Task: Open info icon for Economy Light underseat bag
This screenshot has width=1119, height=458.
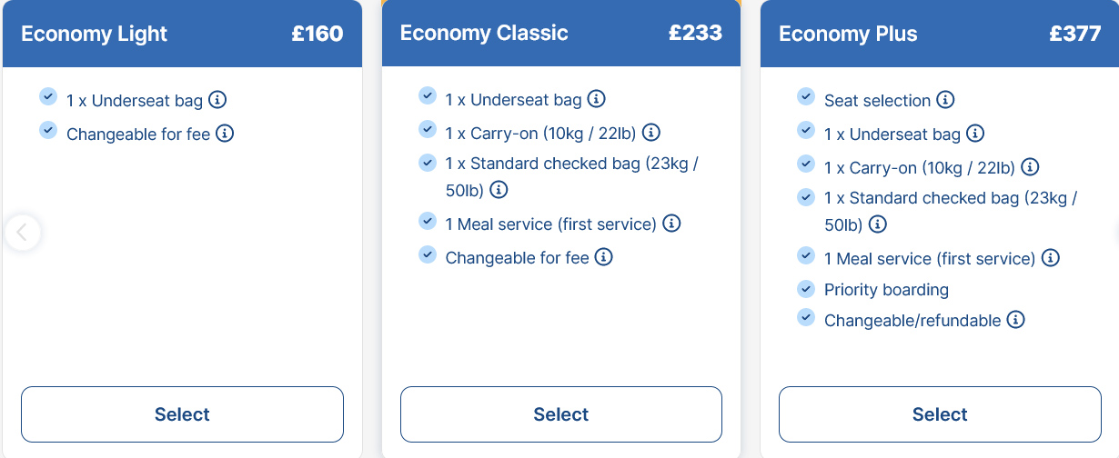Action: (217, 99)
